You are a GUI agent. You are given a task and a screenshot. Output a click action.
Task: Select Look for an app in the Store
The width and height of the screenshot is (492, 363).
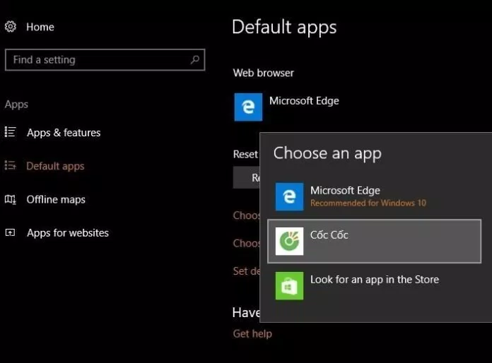tap(374, 285)
